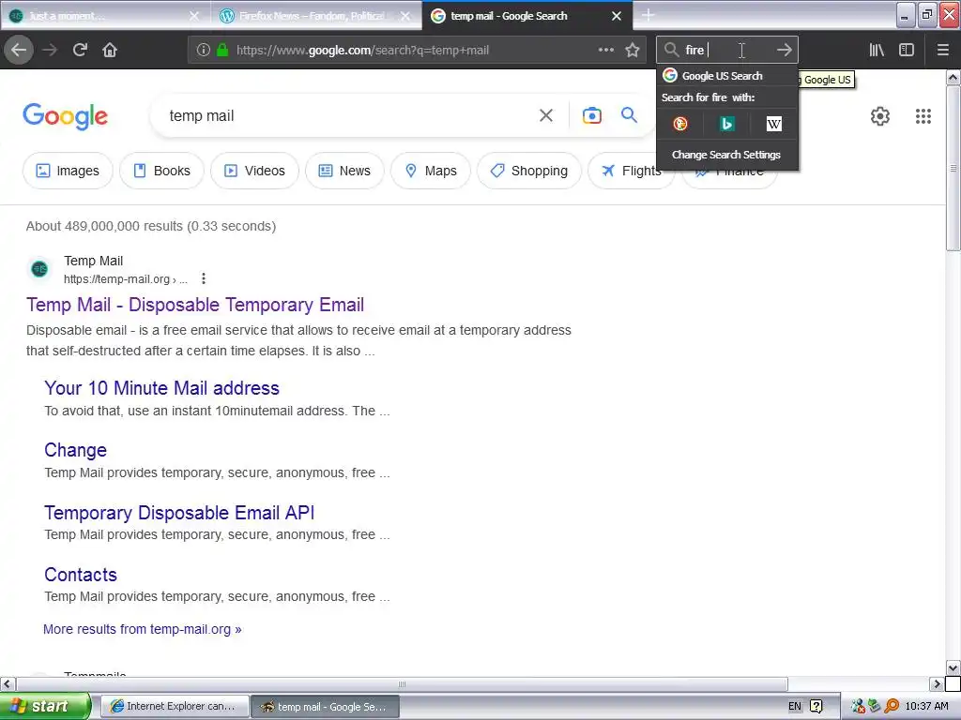This screenshot has width=961, height=720.
Task: Filter results by News
Action: pyautogui.click(x=344, y=171)
